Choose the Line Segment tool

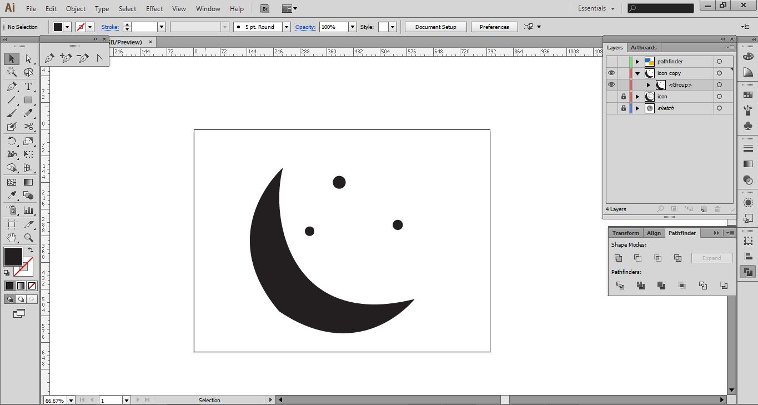click(x=12, y=101)
